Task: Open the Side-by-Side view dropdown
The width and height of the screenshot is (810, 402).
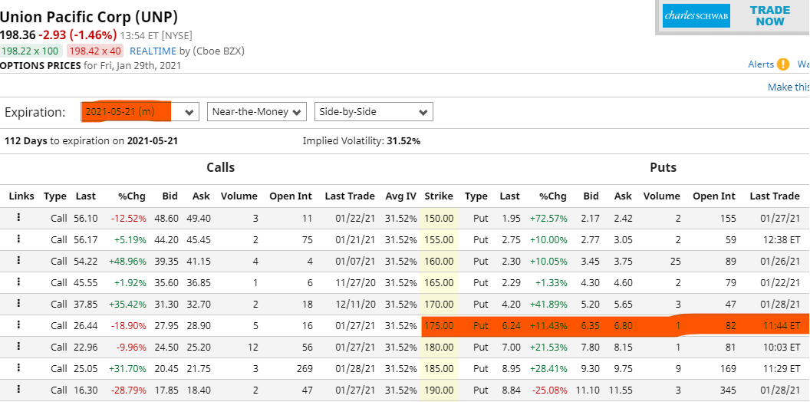Action: tap(374, 112)
